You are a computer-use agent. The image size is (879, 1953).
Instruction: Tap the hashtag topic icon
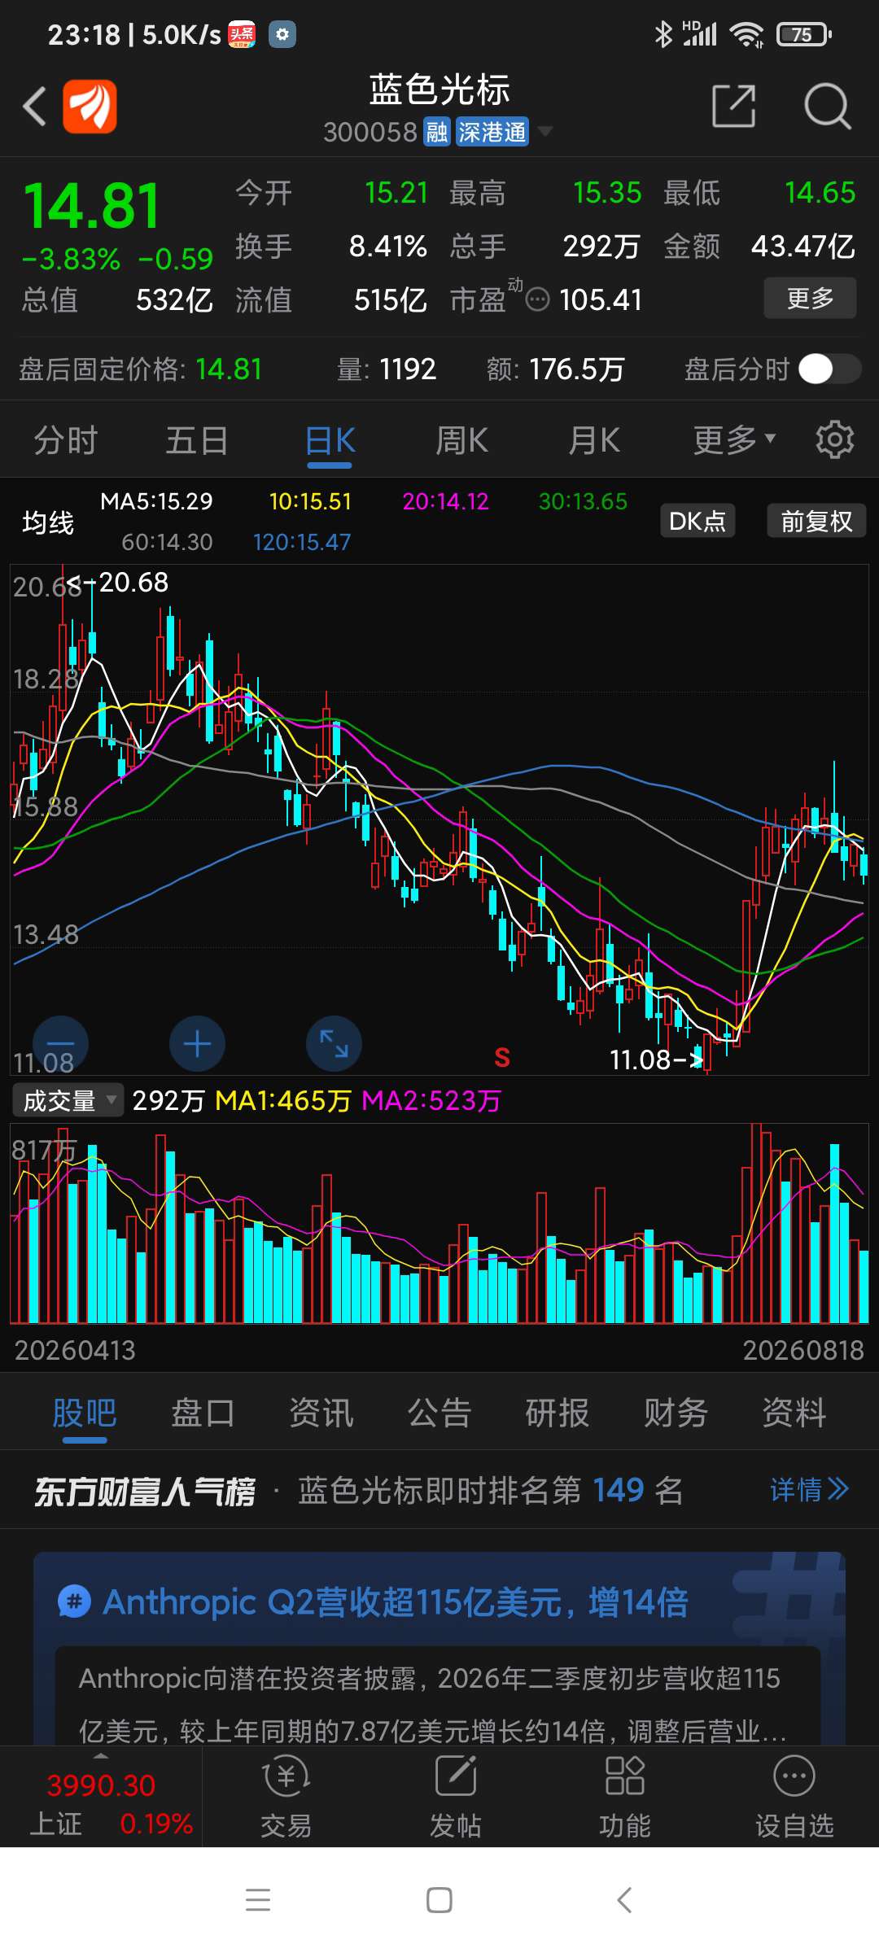(74, 1602)
